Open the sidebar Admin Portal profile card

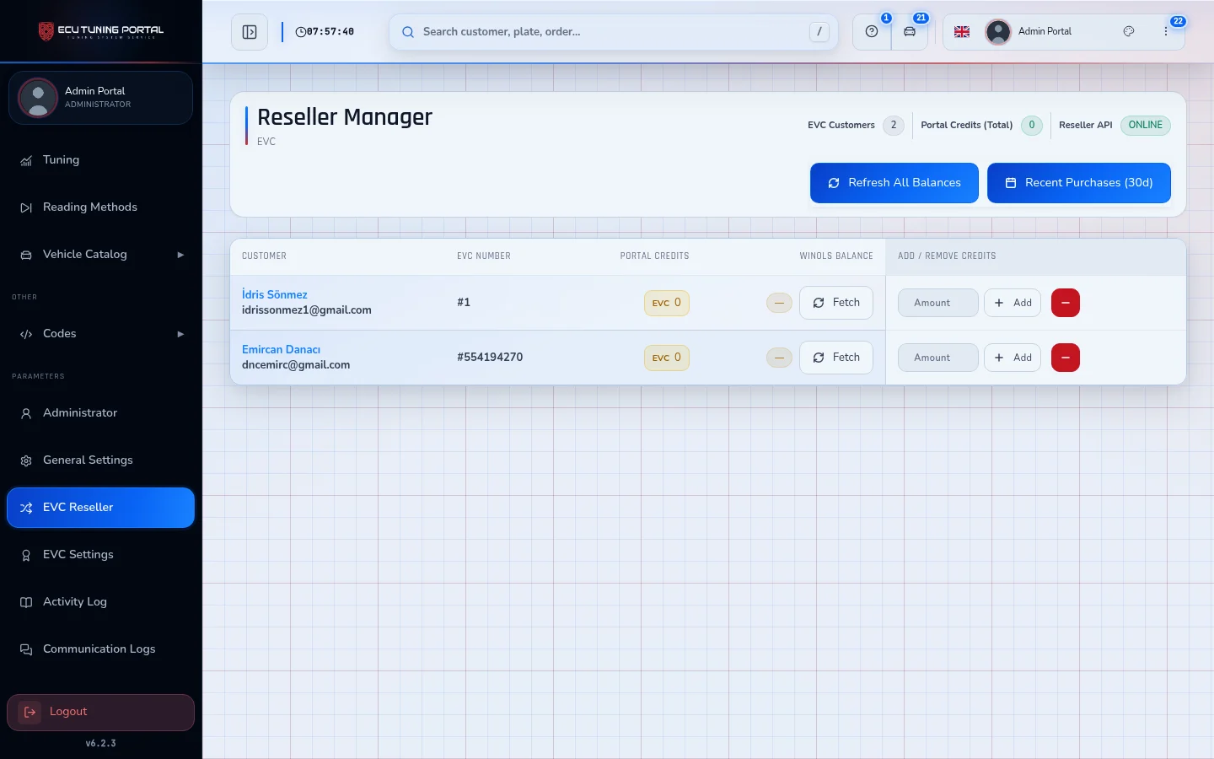(100, 98)
